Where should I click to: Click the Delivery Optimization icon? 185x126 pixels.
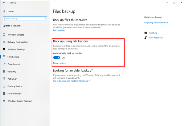tap(4, 42)
